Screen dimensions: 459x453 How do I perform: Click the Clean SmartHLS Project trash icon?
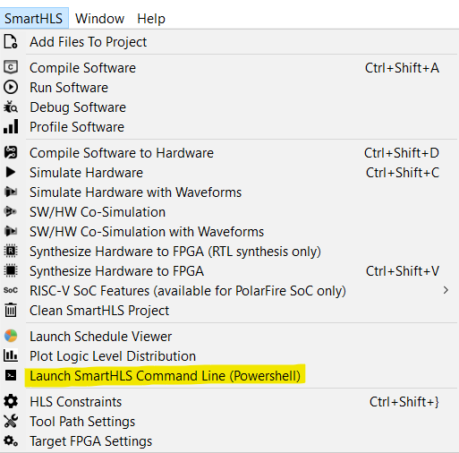11,310
